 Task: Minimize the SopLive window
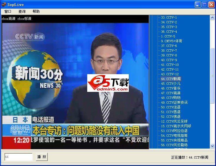(198, 4)
